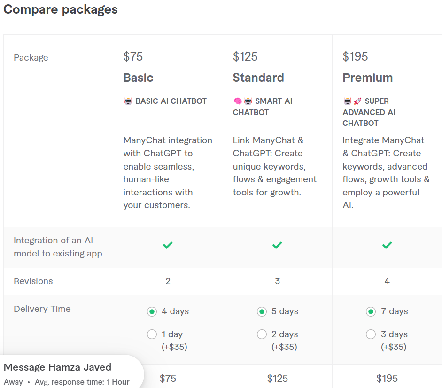Click the brain emoji beside Smart AI Chatbot

(238, 101)
